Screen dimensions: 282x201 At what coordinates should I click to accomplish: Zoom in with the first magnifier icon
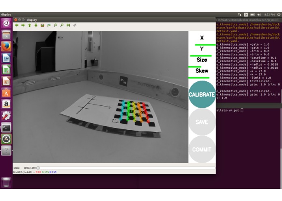(x=56, y=25)
